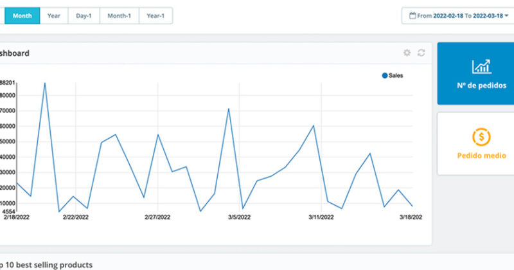Show previous day with Day-1
Image resolution: width=514 pixels, height=270 pixels.
point(84,15)
